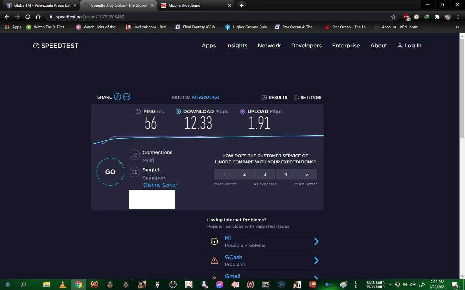
Task: Open Higher Ground Facebook bookmark
Action: pyautogui.click(x=247, y=27)
